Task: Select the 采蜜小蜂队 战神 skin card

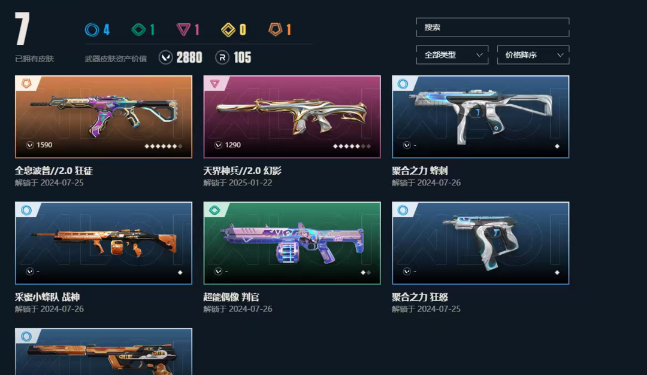Action: point(104,243)
